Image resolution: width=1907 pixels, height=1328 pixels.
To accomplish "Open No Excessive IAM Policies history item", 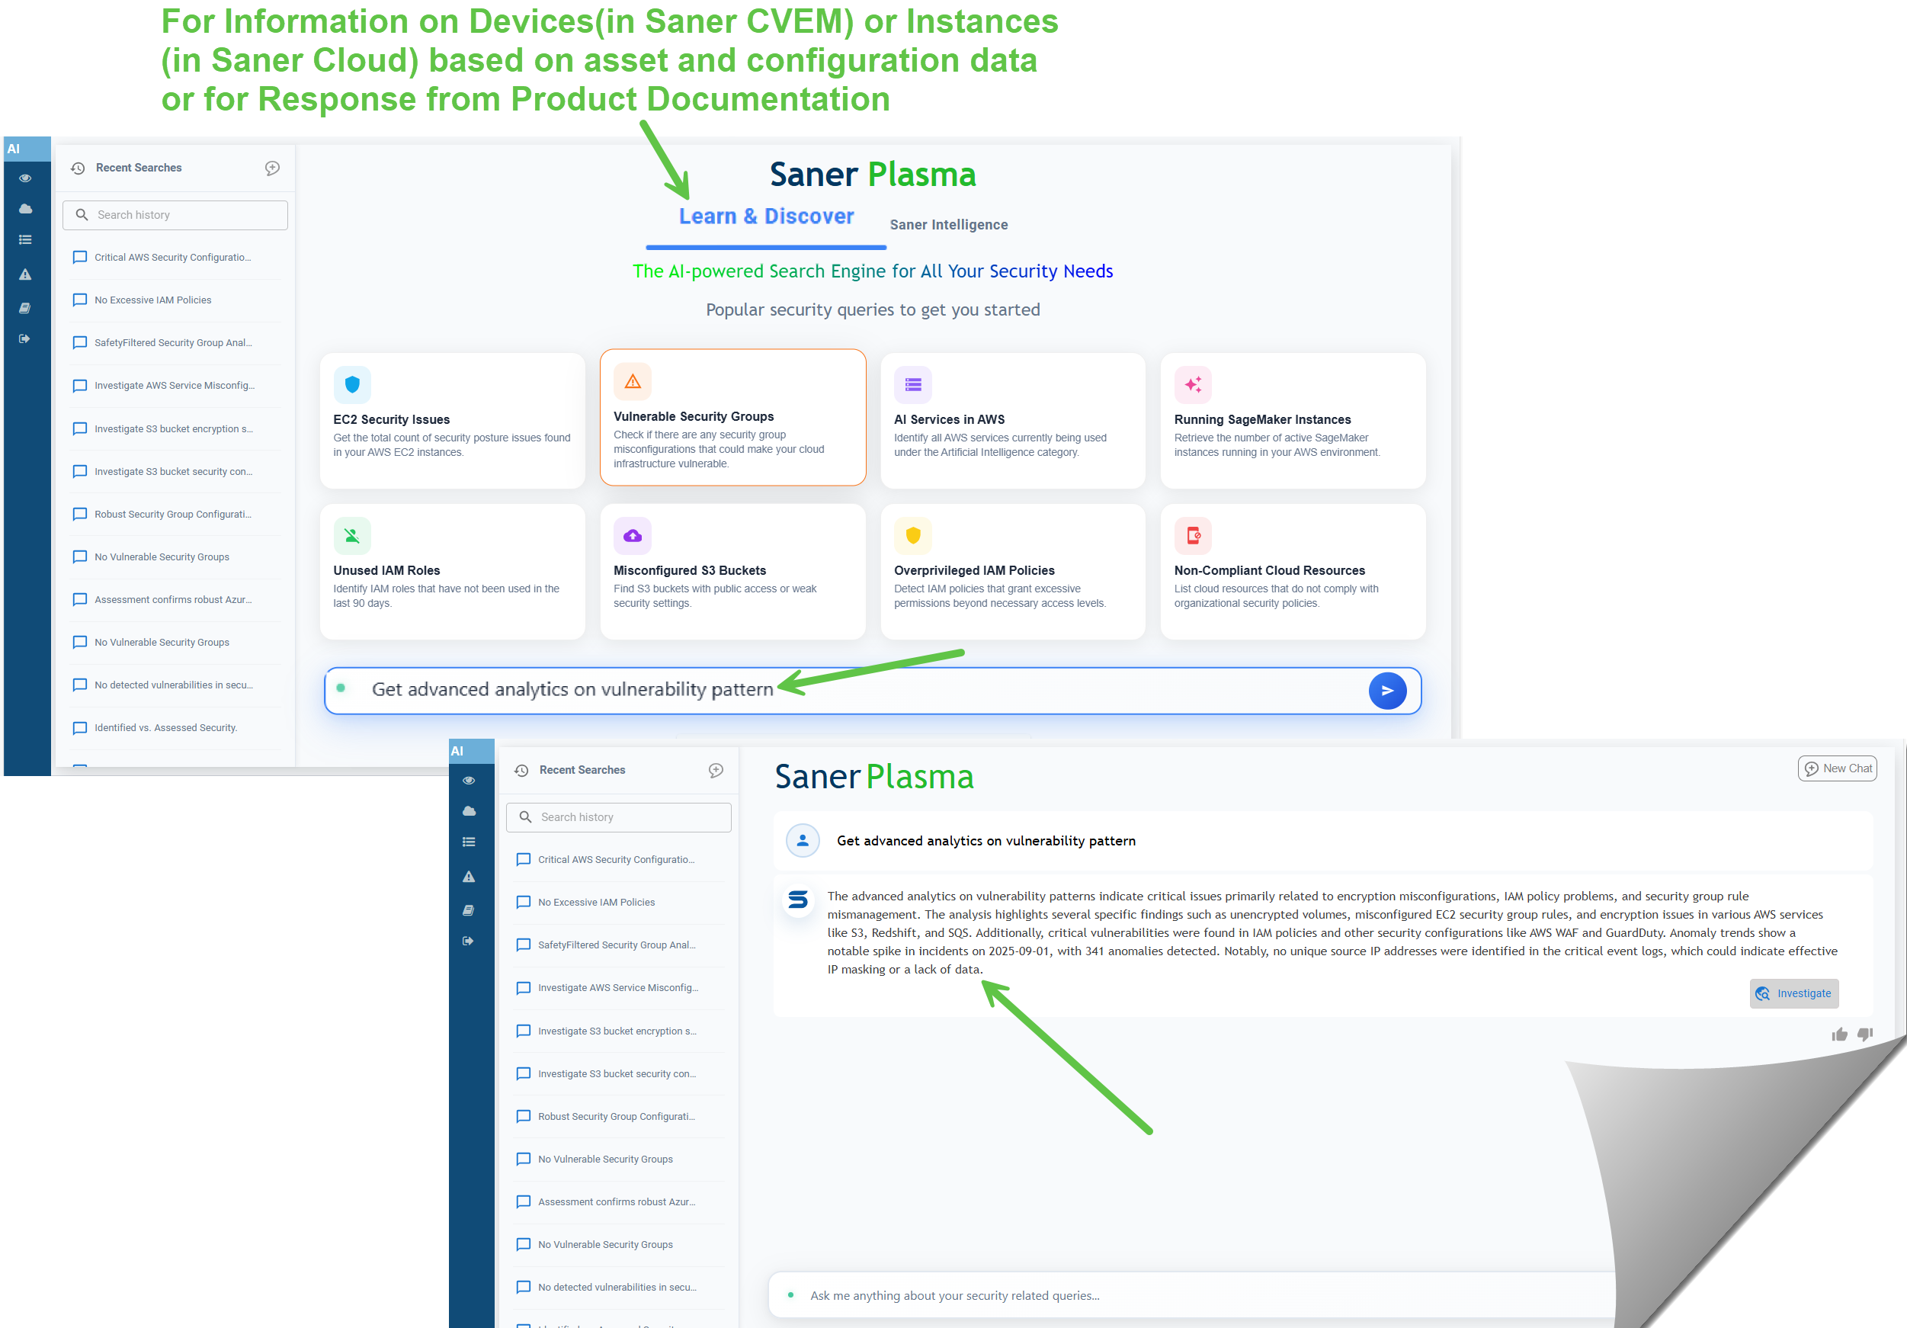I will click(153, 300).
